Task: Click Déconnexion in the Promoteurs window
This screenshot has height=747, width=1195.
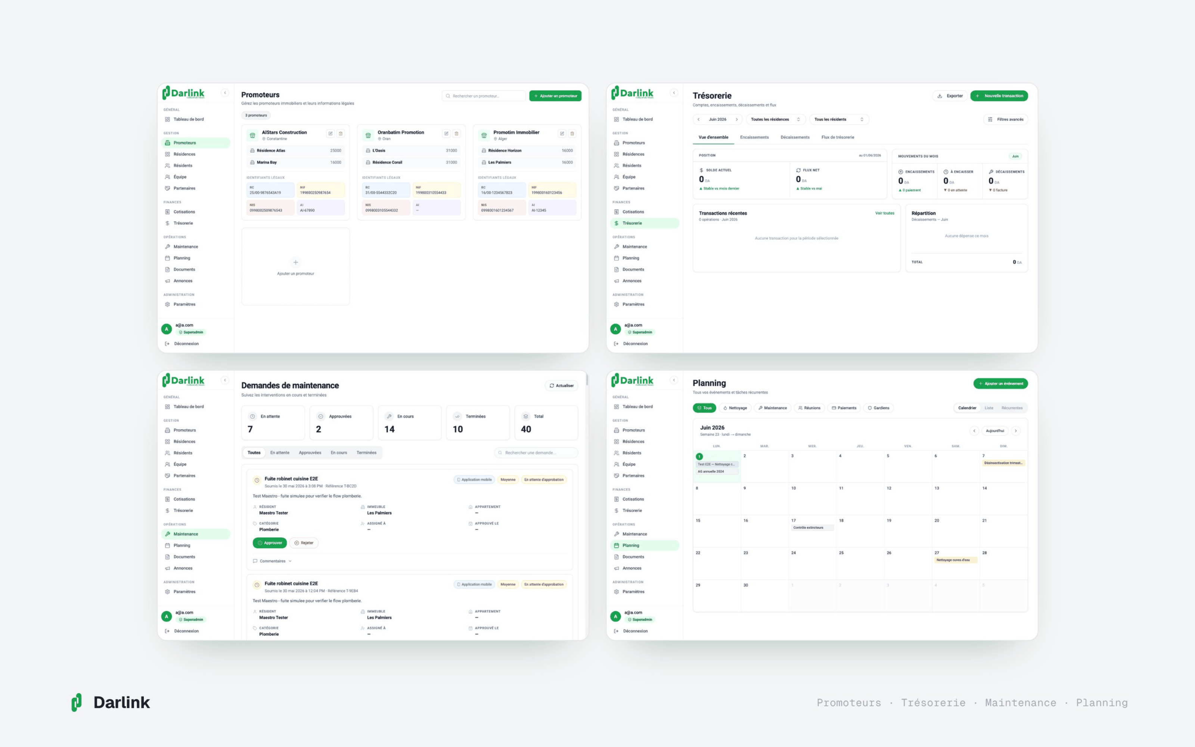Action: (182, 343)
